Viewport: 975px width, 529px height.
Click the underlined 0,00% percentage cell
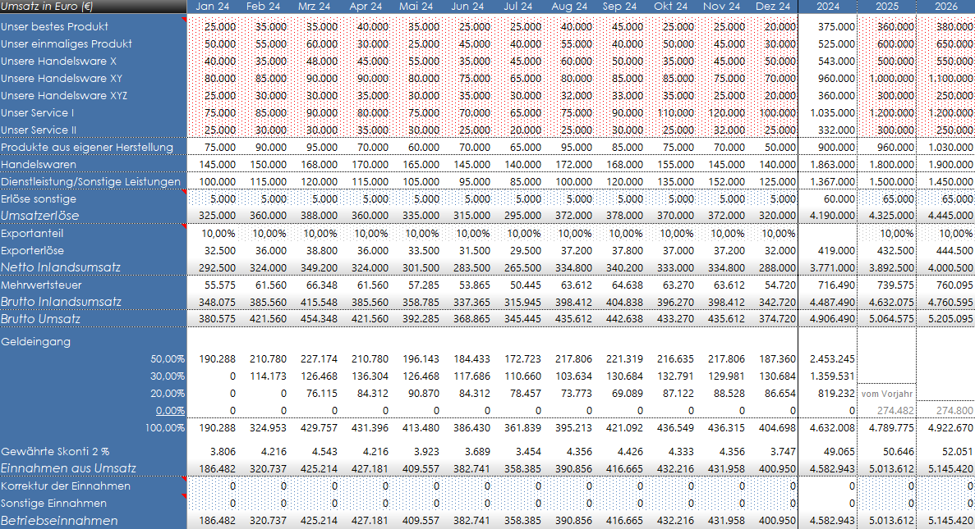coord(170,410)
